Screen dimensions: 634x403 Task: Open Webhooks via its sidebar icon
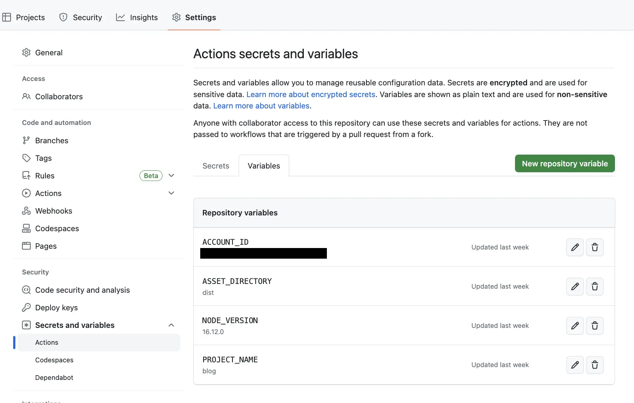26,211
